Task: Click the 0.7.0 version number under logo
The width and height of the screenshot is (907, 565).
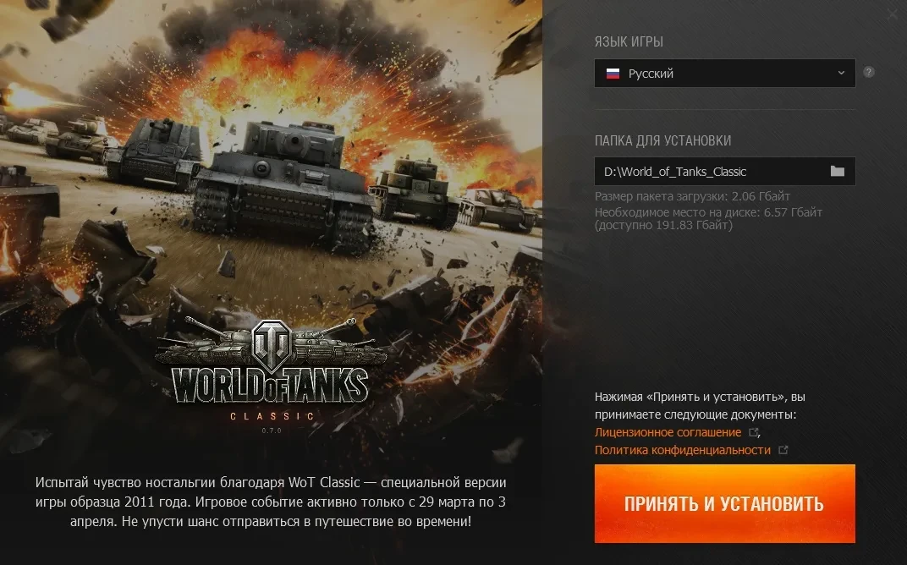Action: point(272,431)
